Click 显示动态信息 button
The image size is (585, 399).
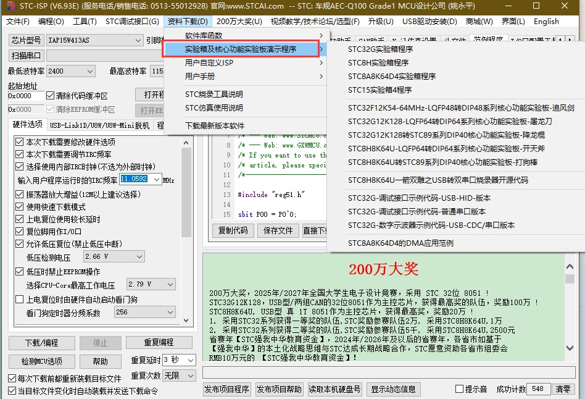point(393,389)
